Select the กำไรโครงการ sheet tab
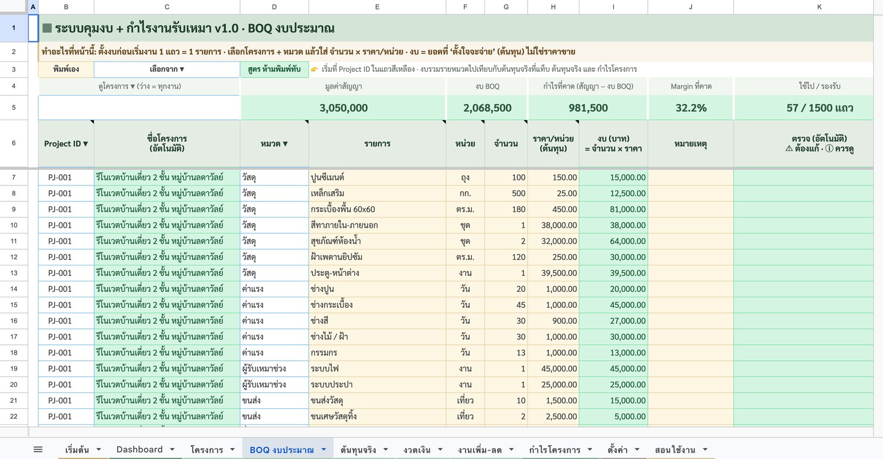883x459 pixels. pyautogui.click(x=555, y=450)
